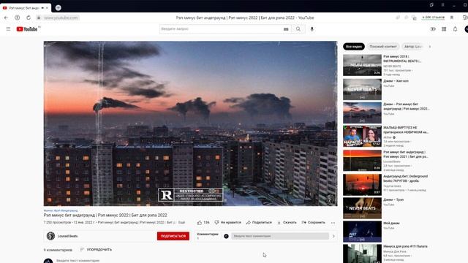
Task: Open the notifications bell
Action: (455, 29)
